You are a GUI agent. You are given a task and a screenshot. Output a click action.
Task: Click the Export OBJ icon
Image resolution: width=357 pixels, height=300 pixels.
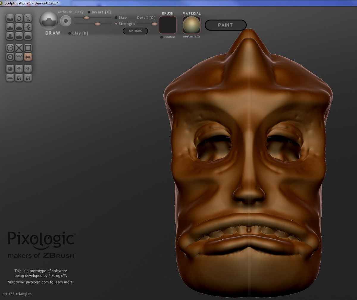pos(28,69)
